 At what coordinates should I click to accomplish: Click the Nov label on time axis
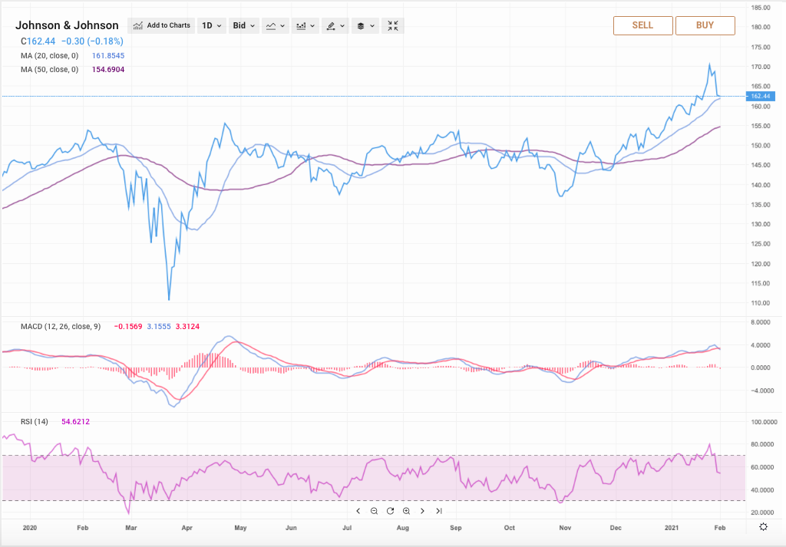tap(565, 528)
